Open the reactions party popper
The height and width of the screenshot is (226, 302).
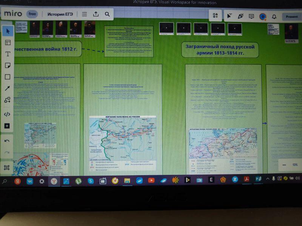coord(240,16)
